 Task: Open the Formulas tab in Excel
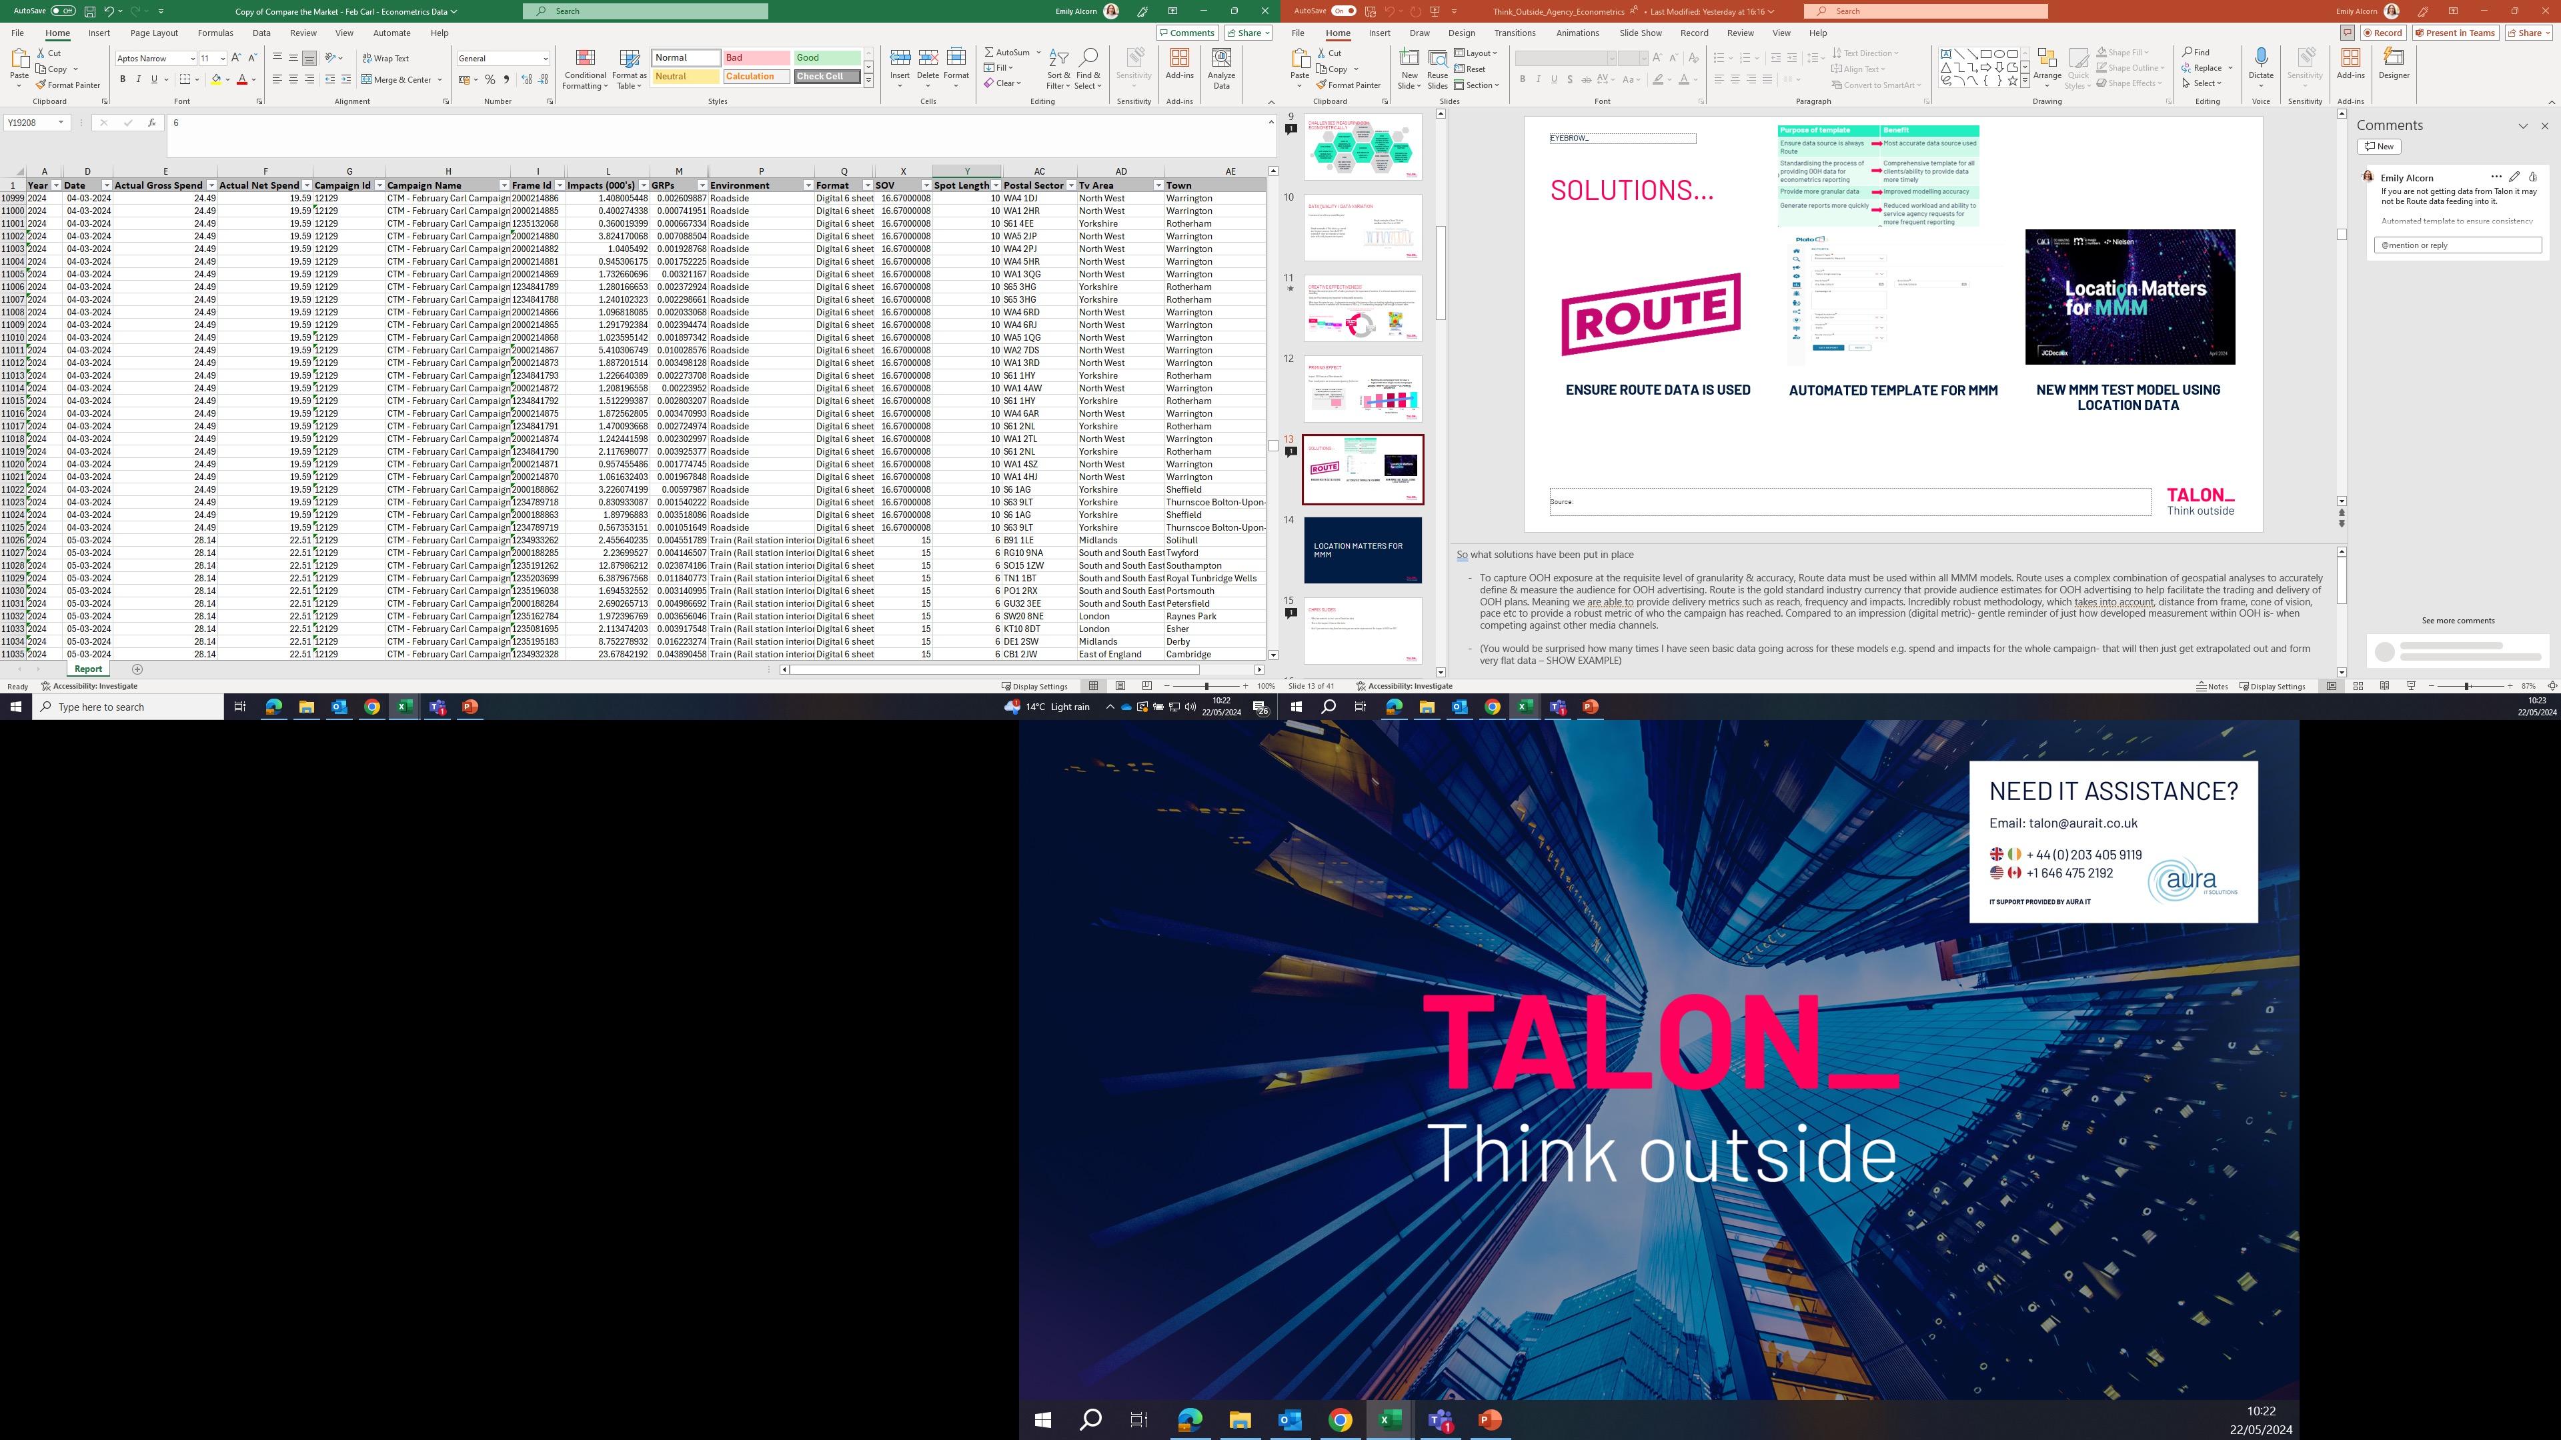pyautogui.click(x=215, y=33)
